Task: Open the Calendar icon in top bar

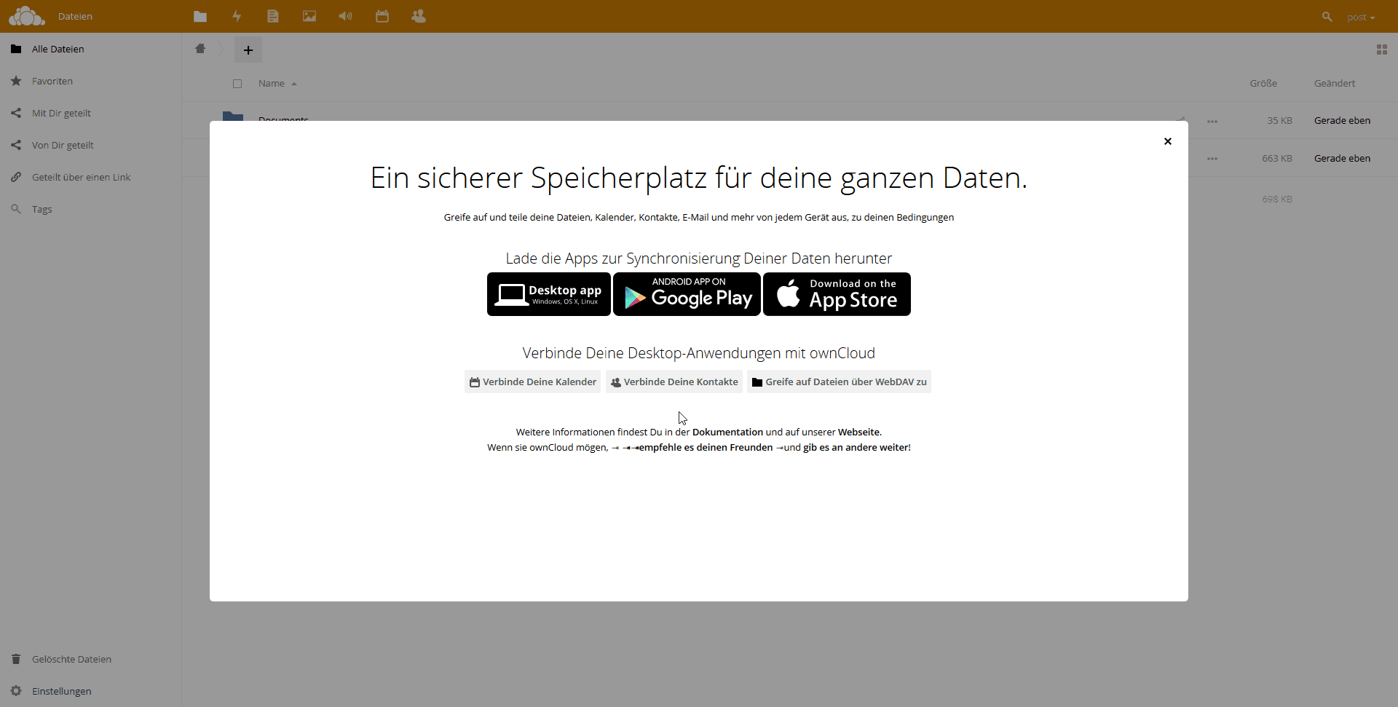Action: click(382, 16)
